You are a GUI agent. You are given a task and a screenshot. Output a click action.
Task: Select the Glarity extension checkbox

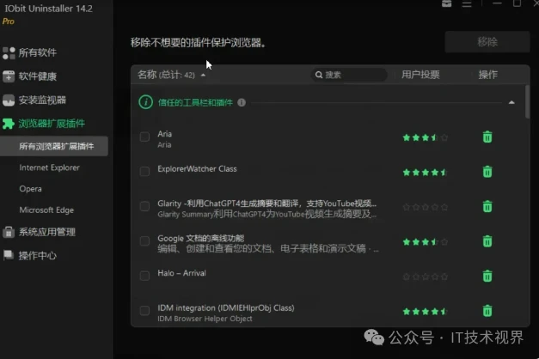(x=144, y=206)
